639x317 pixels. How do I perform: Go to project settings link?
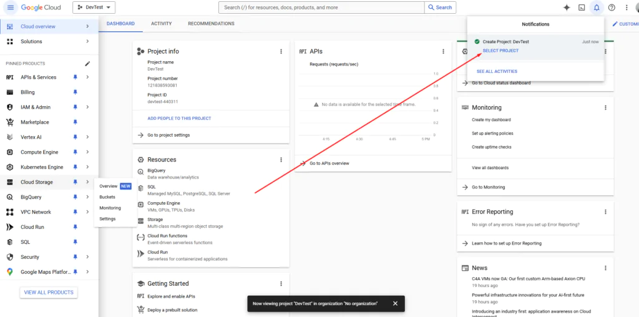[168, 135]
